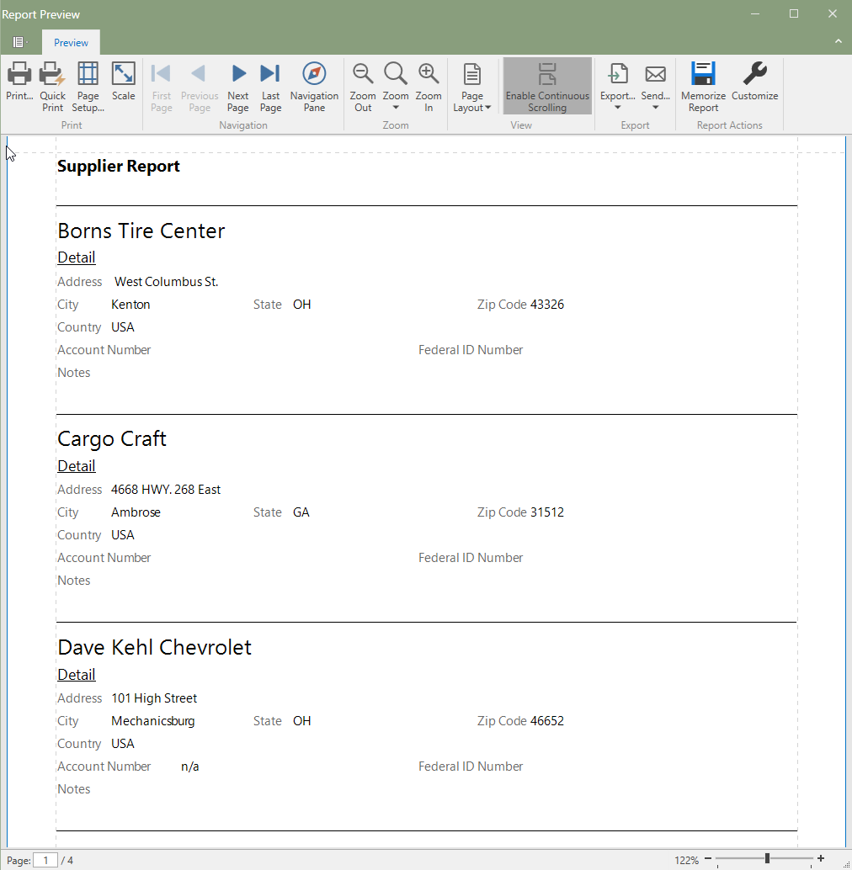Click the Print icon
Screen dimensions: 852x870
[x=19, y=76]
